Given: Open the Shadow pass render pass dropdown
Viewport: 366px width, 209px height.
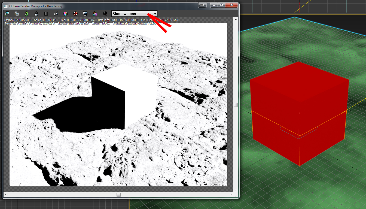Looking at the screenshot, I should 135,14.
